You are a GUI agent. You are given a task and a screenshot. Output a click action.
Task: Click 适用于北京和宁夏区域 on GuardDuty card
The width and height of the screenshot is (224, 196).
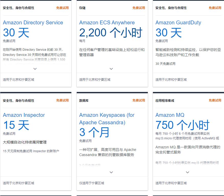click(171, 80)
